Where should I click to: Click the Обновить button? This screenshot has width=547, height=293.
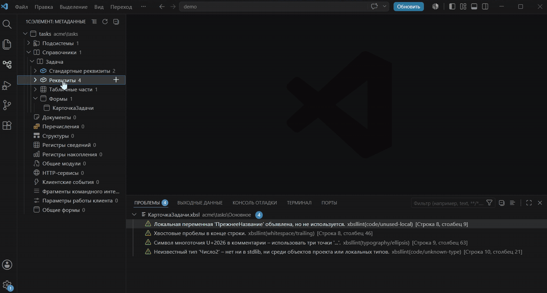pyautogui.click(x=408, y=6)
